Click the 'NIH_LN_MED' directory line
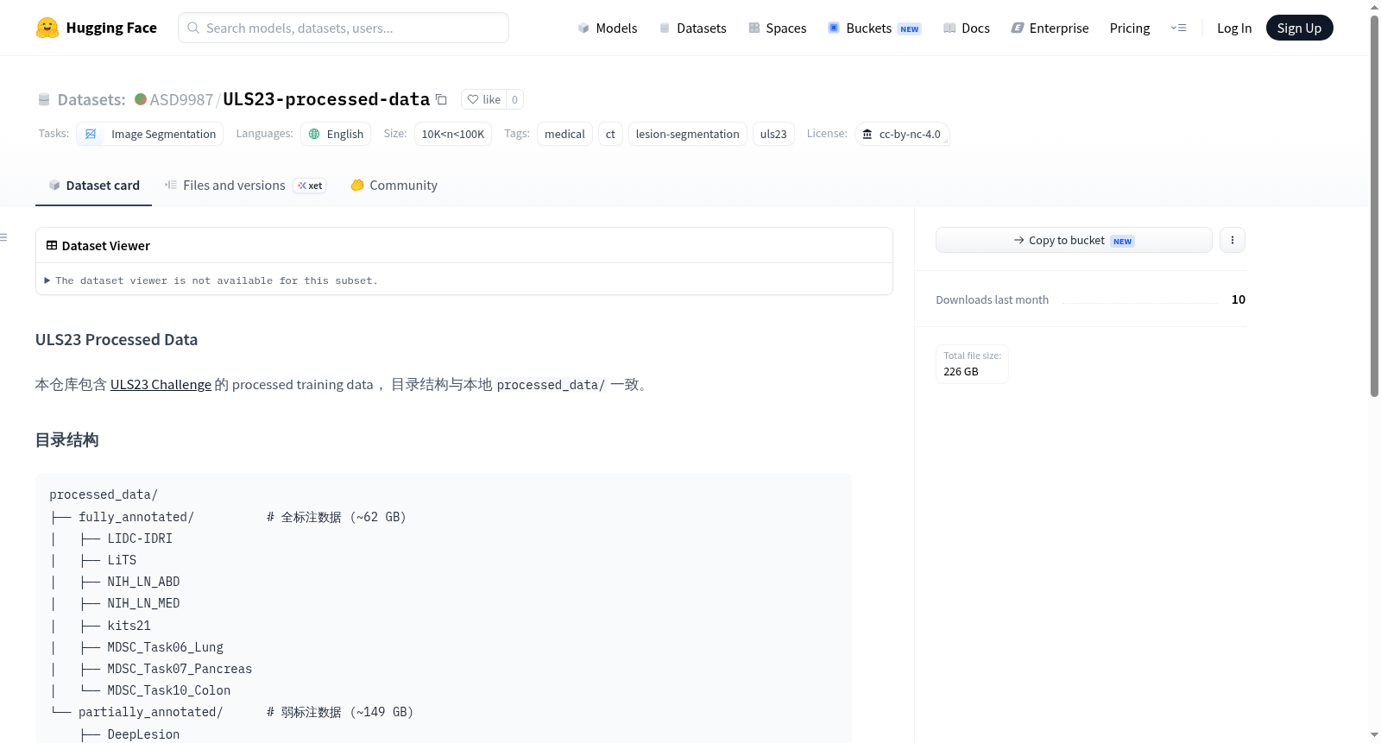Image resolution: width=1381 pixels, height=743 pixels. click(143, 603)
